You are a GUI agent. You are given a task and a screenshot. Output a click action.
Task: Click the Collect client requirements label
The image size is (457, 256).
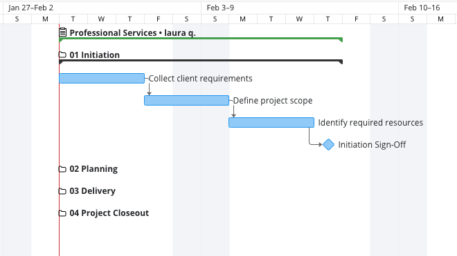click(x=201, y=79)
